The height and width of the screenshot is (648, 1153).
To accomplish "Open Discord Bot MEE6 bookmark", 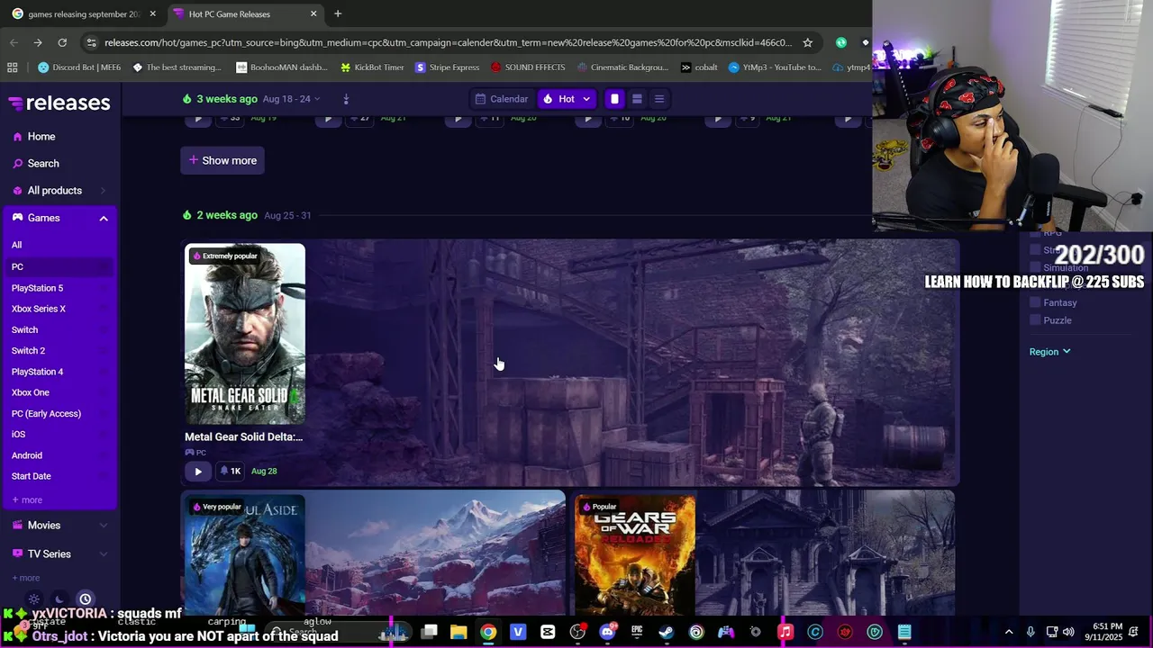I will click(x=79, y=67).
